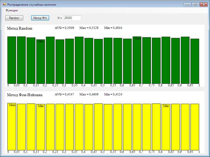The height and width of the screenshot is (157, 210).
Task: Close the window
Action: pos(204,5)
